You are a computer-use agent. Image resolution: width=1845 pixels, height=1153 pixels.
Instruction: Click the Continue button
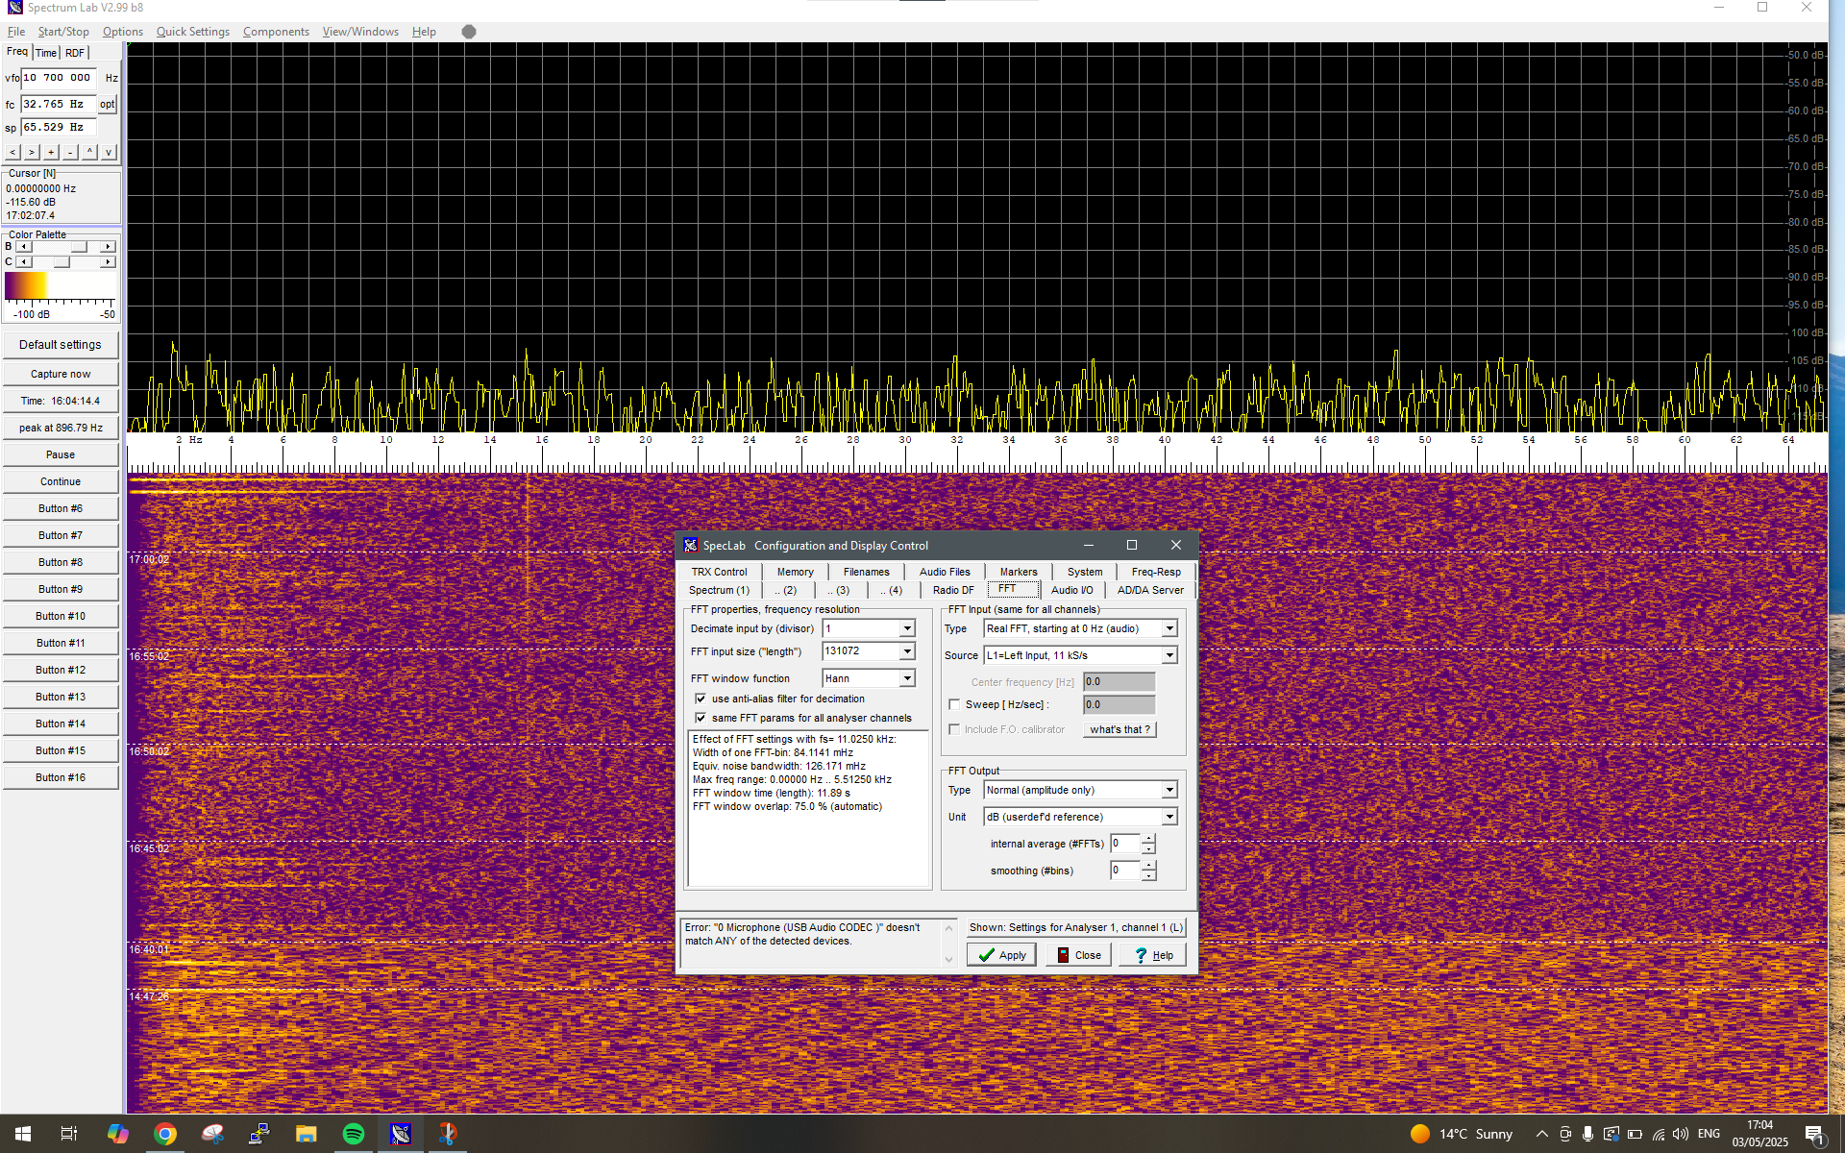click(61, 482)
